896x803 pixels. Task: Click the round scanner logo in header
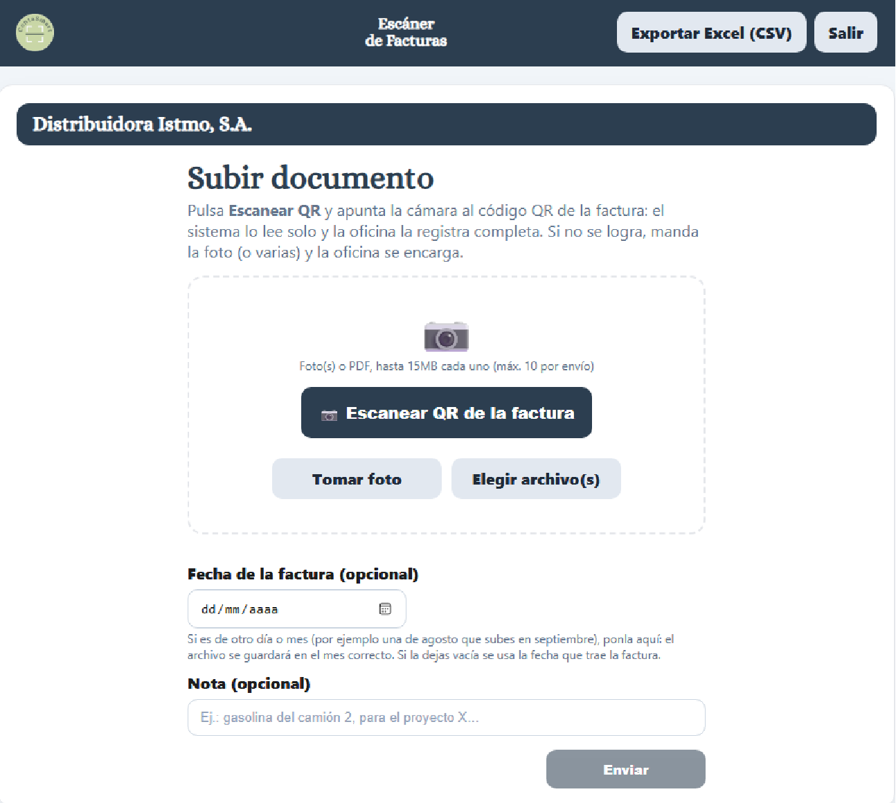point(35,33)
